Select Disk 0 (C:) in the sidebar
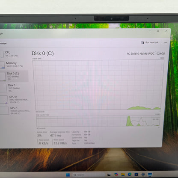 pyautogui.click(x=14, y=76)
